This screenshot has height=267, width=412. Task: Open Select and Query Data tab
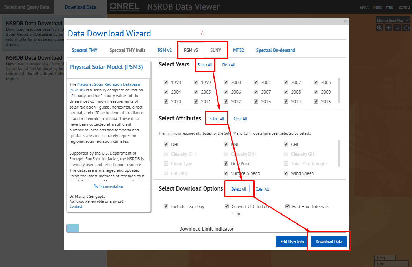(26, 7)
